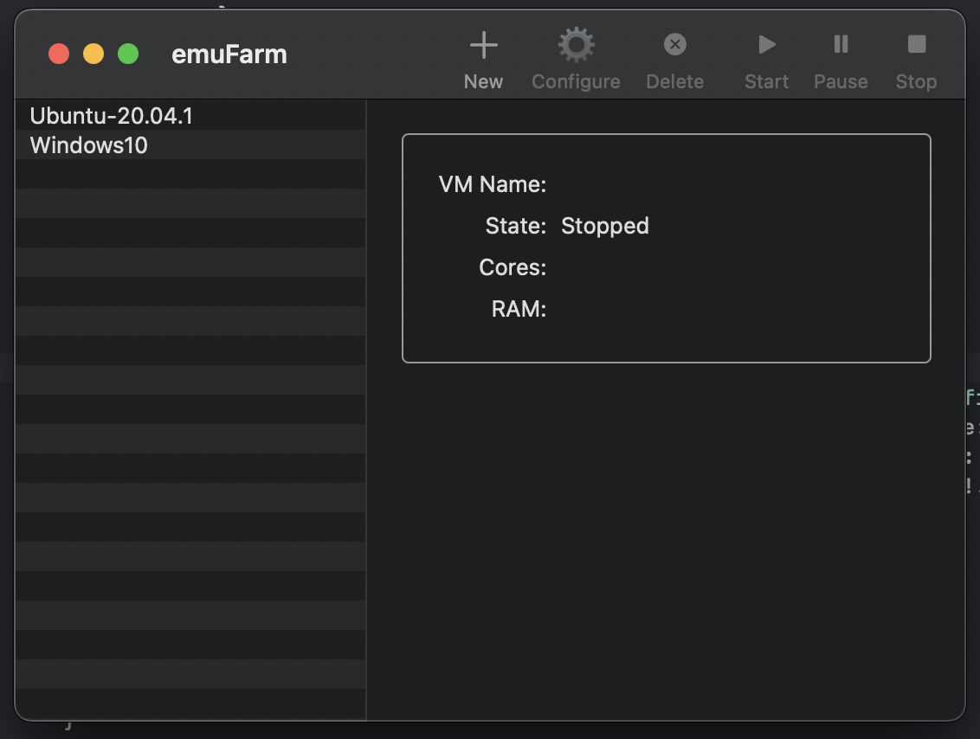This screenshot has width=980, height=739.
Task: Click the Delete circle-x icon
Action: tap(674, 44)
